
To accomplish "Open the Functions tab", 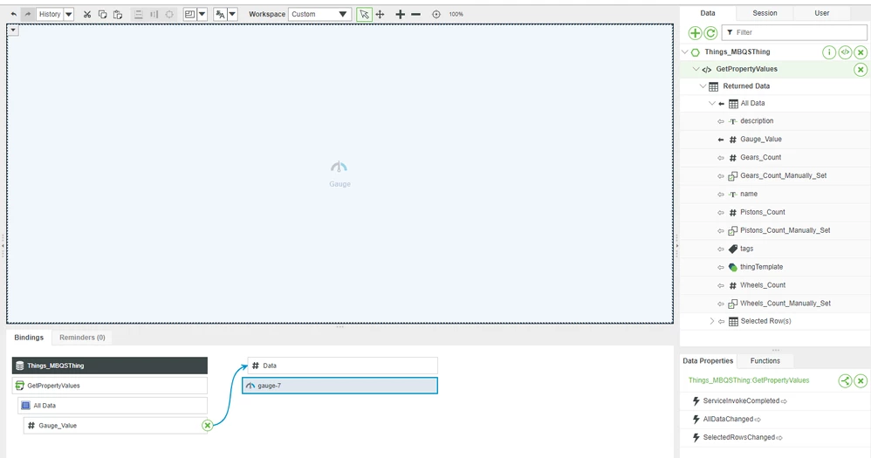I will (765, 361).
